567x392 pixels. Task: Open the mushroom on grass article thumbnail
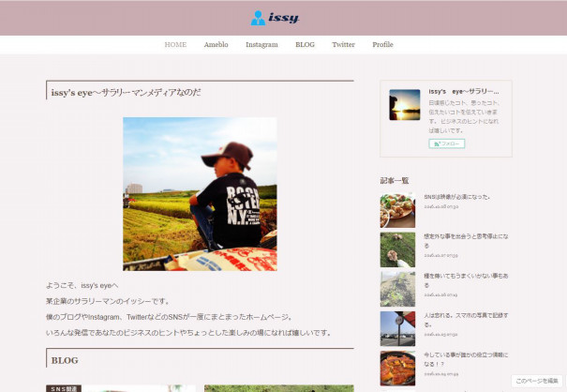397,249
